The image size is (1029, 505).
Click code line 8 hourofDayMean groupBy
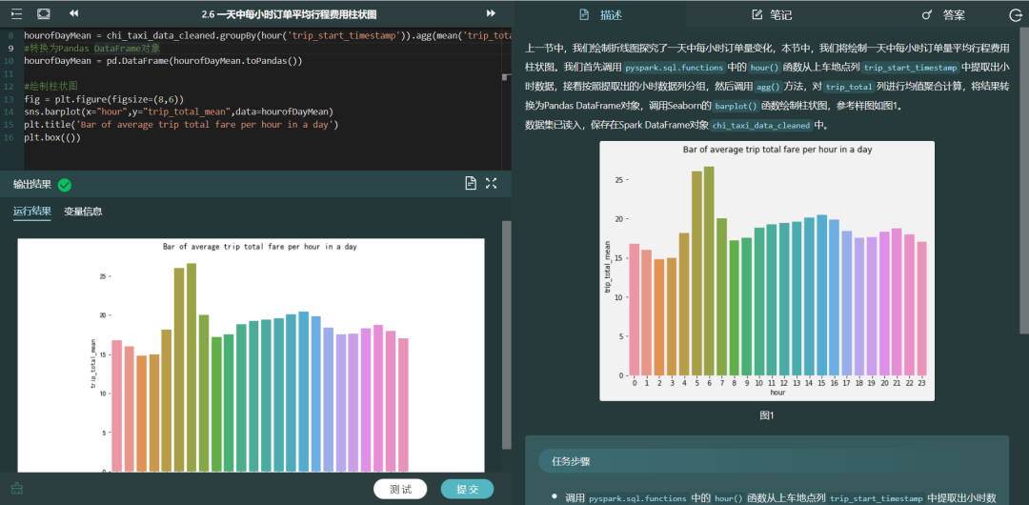tap(267, 35)
